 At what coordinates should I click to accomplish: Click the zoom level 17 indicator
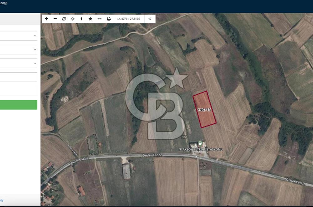point(150,19)
